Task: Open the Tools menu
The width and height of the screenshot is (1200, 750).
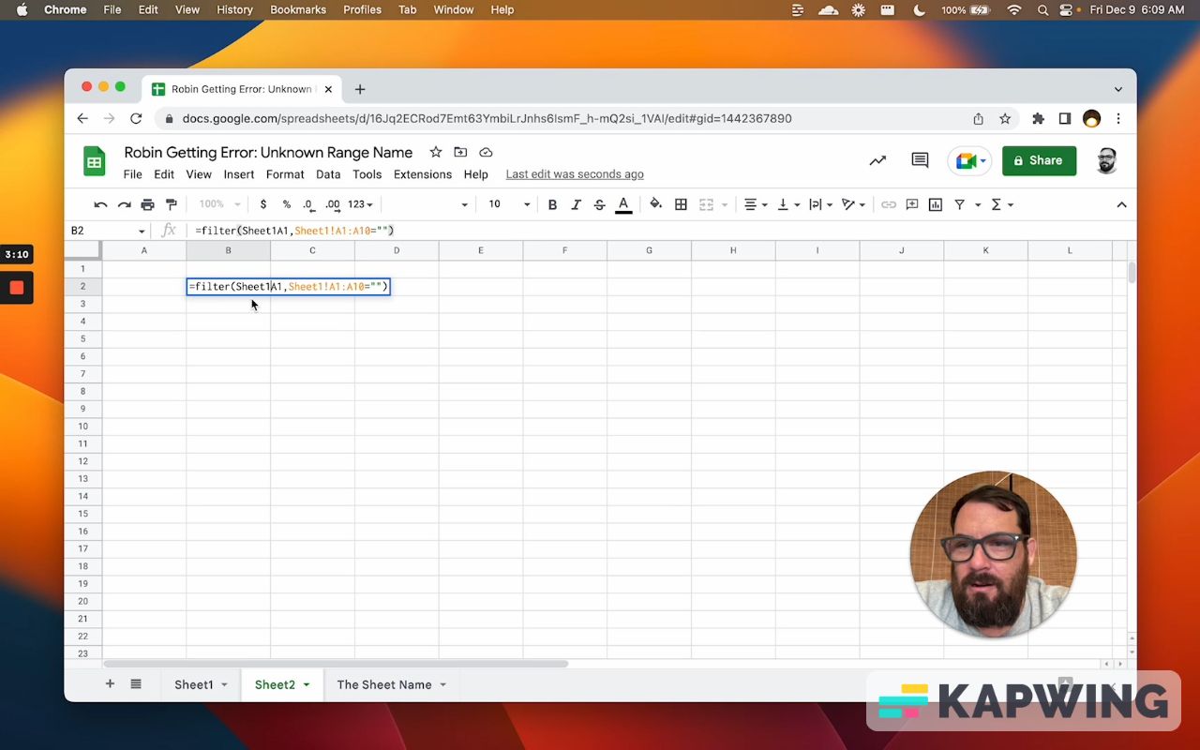Action: point(367,174)
